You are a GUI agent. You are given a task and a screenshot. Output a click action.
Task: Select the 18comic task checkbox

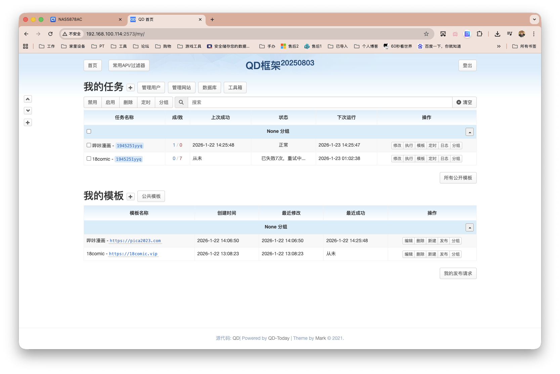coord(89,158)
